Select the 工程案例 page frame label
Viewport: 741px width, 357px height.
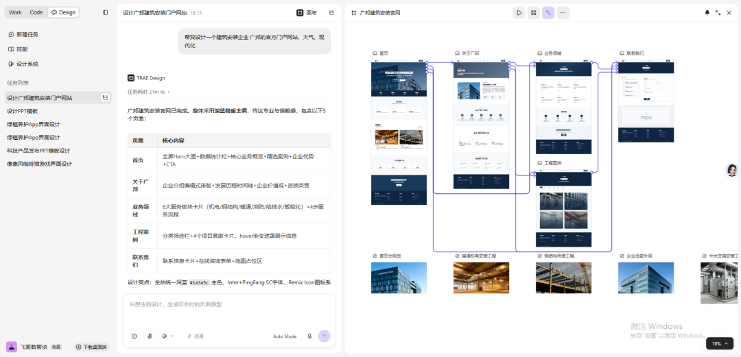tap(549, 163)
